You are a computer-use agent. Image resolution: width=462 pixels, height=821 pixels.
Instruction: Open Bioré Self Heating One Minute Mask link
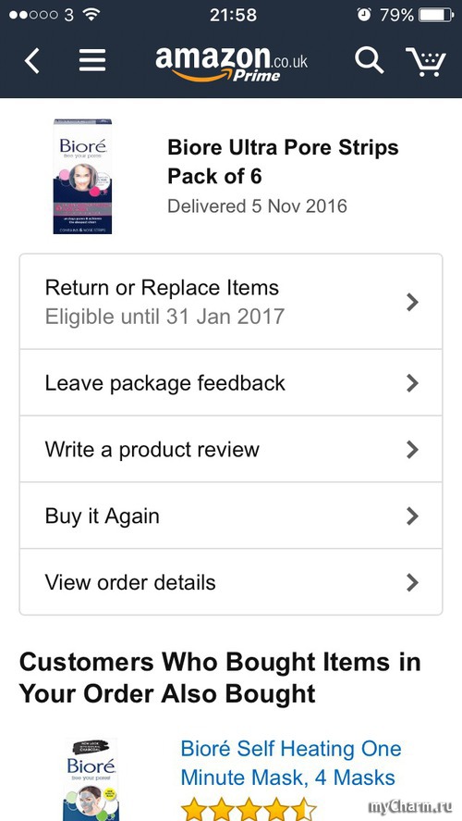[x=290, y=763]
